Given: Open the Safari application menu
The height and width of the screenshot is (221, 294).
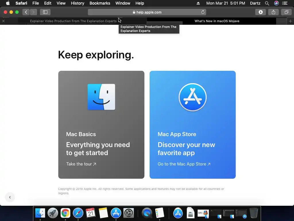Looking at the screenshot, I should click(21, 3).
